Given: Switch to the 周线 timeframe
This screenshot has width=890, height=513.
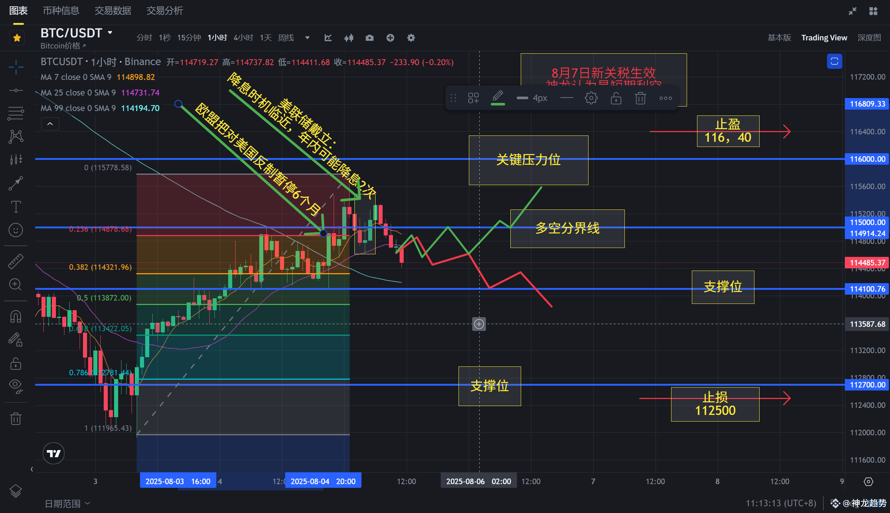Looking at the screenshot, I should click(286, 38).
